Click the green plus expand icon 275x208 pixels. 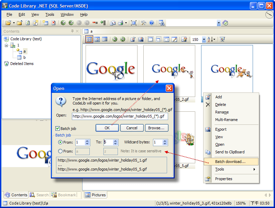(103, 23)
